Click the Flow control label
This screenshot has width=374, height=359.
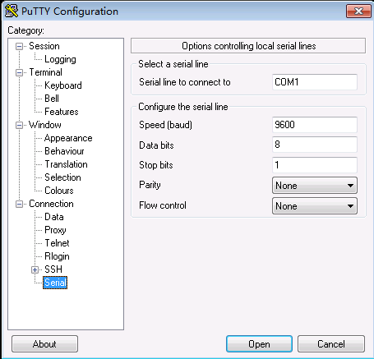163,205
